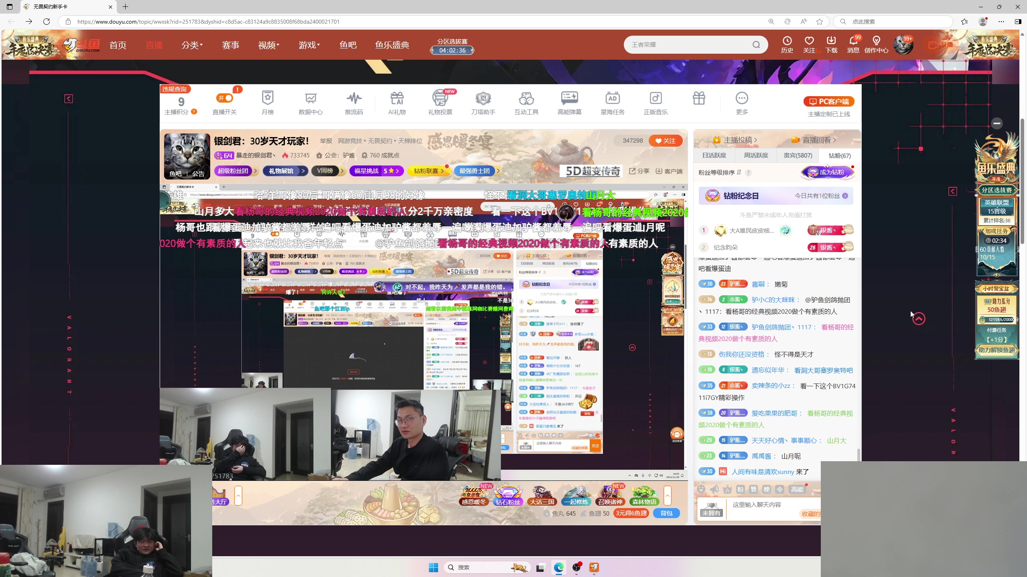Click the 关注 follow button
Image resolution: width=1027 pixels, height=577 pixels.
(666, 141)
